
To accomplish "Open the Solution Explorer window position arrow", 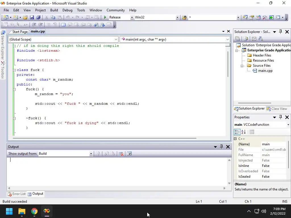I will (275, 32).
